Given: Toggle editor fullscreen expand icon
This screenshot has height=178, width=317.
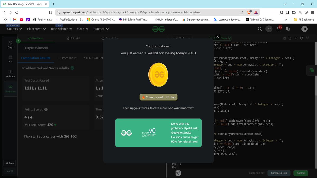Looking at the screenshot, I should coord(307,38).
